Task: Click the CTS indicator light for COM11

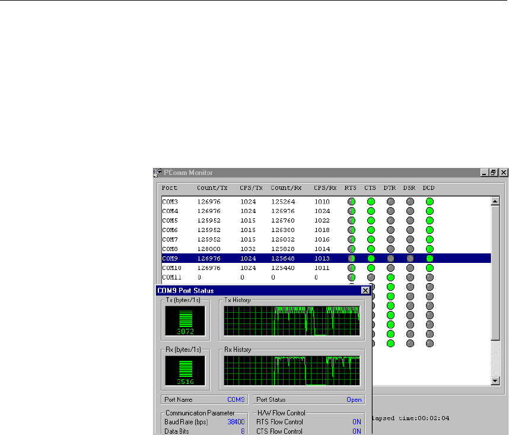Action: (x=371, y=277)
